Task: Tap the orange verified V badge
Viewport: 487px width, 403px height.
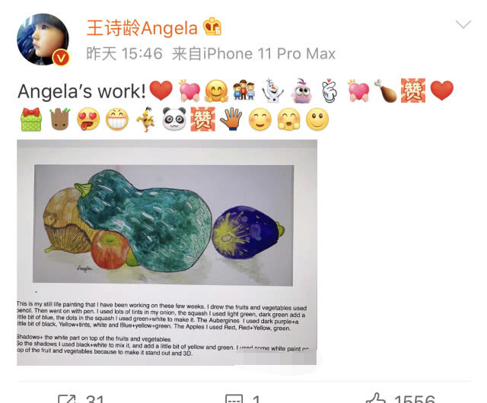Action: [x=61, y=58]
